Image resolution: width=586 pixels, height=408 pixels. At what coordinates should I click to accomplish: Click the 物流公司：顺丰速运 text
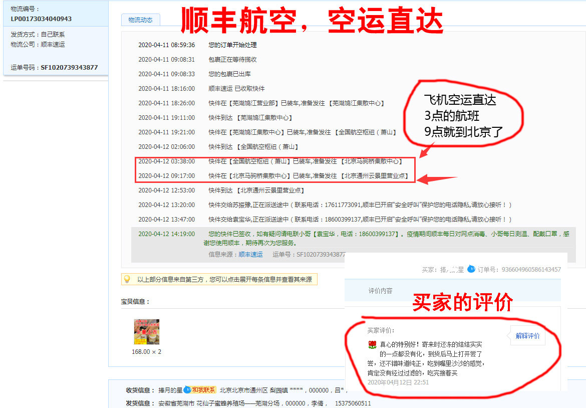(38, 44)
